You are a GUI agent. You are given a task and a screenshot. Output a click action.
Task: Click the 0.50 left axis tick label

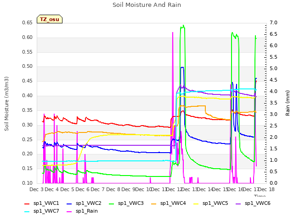point(28,66)
